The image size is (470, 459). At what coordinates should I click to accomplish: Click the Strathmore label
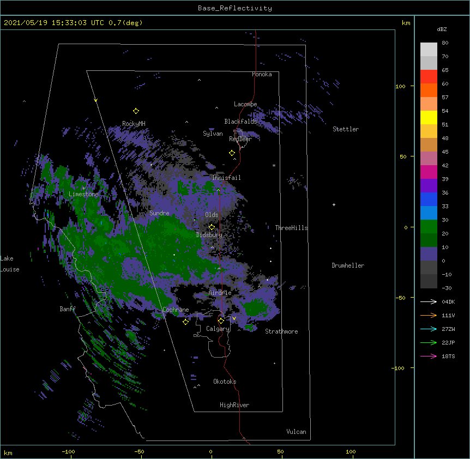pos(281,331)
